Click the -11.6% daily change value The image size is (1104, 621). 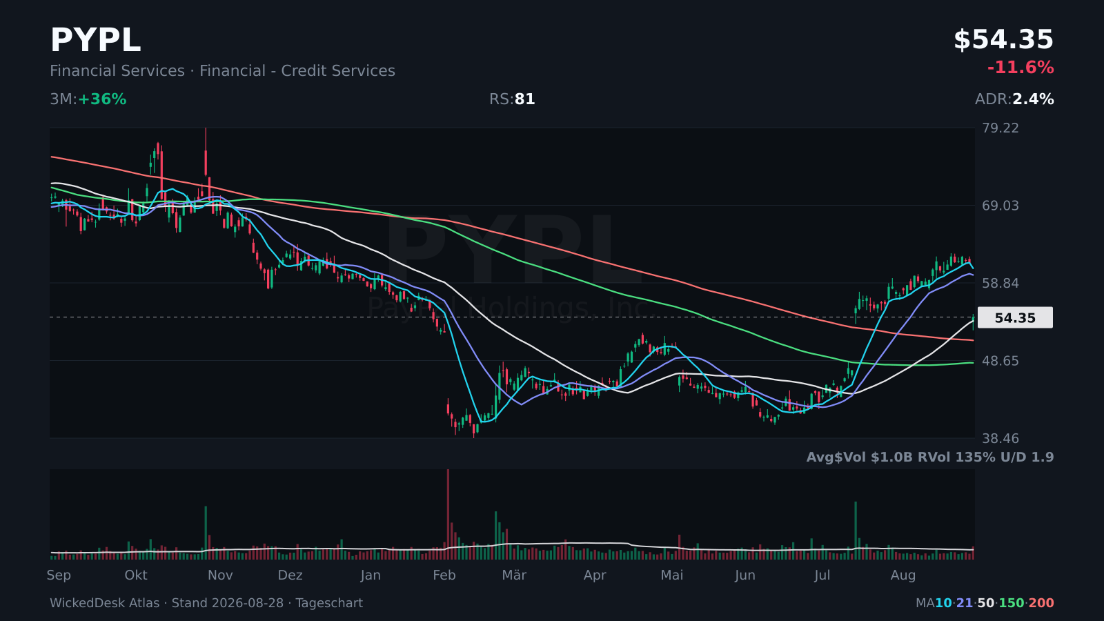pos(1021,68)
